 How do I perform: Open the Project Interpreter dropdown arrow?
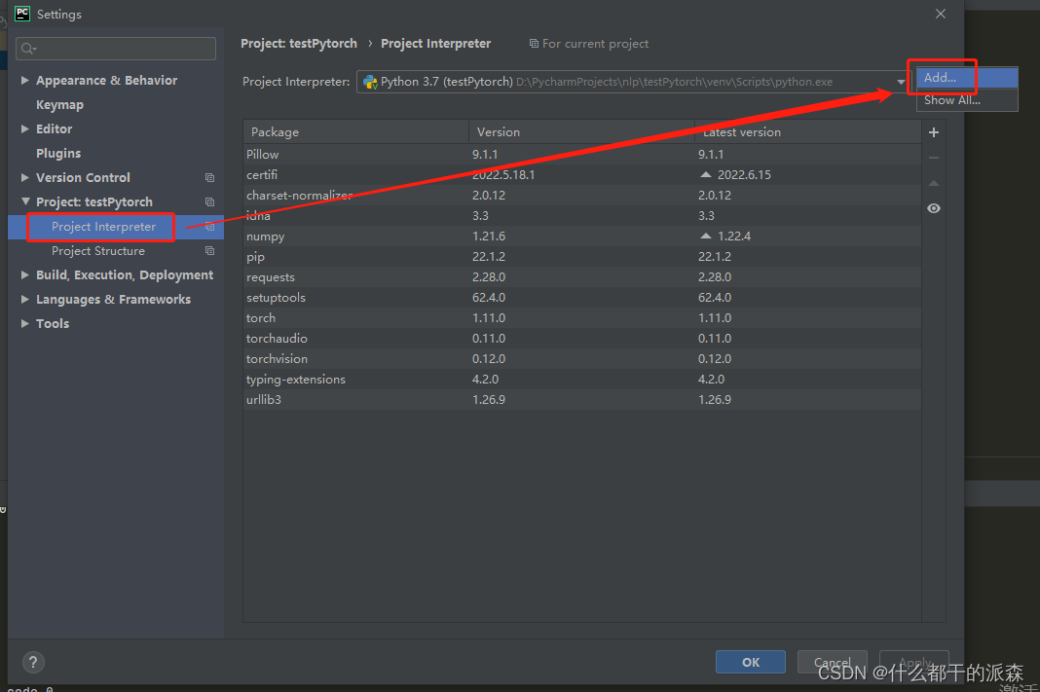tap(901, 82)
